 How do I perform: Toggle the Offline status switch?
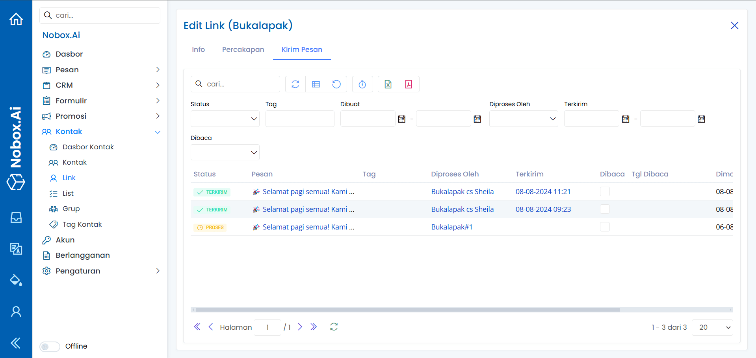point(50,346)
